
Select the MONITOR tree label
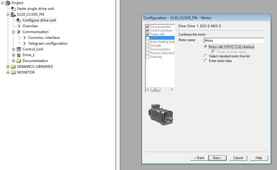26,72
